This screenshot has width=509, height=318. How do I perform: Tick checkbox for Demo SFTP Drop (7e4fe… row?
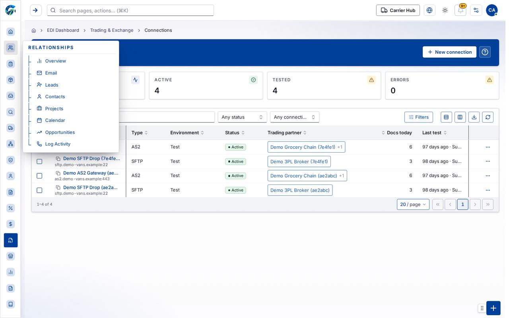coord(39,161)
